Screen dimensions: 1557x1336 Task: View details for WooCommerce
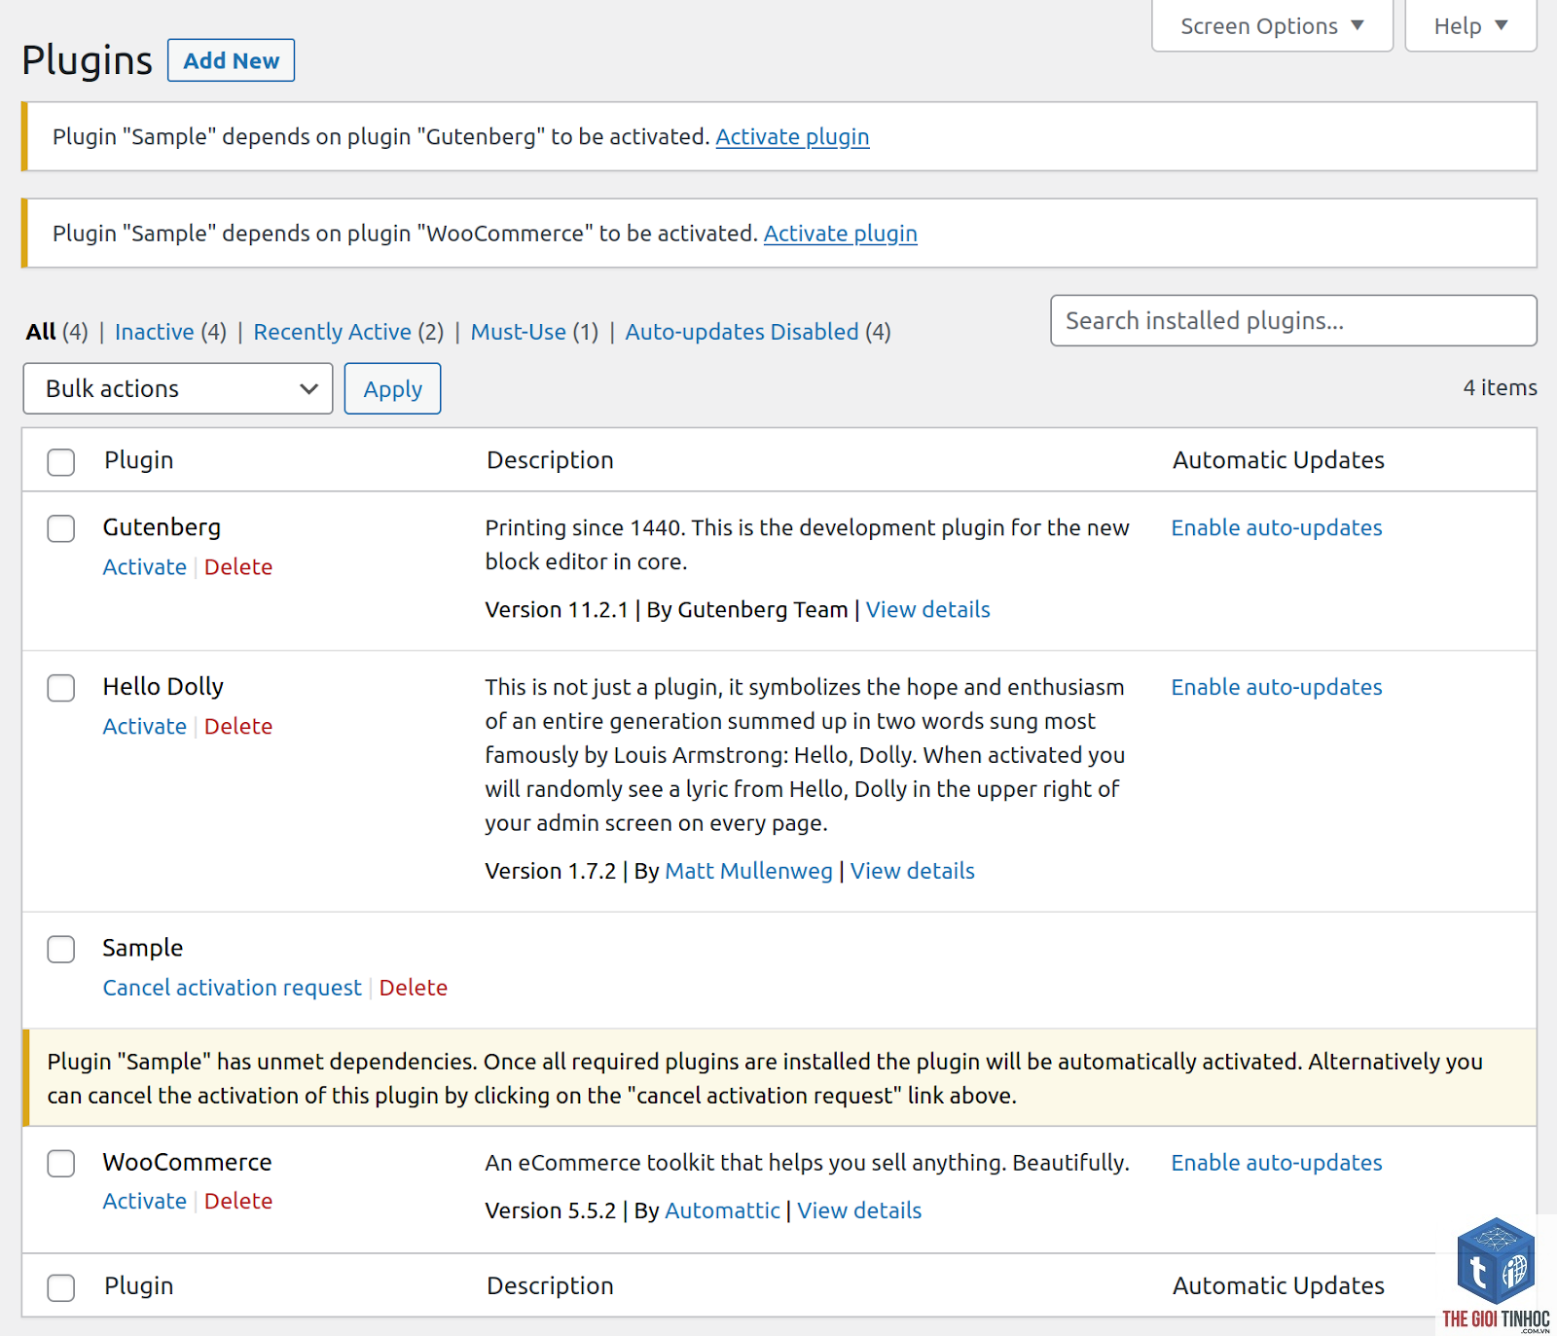(859, 1210)
